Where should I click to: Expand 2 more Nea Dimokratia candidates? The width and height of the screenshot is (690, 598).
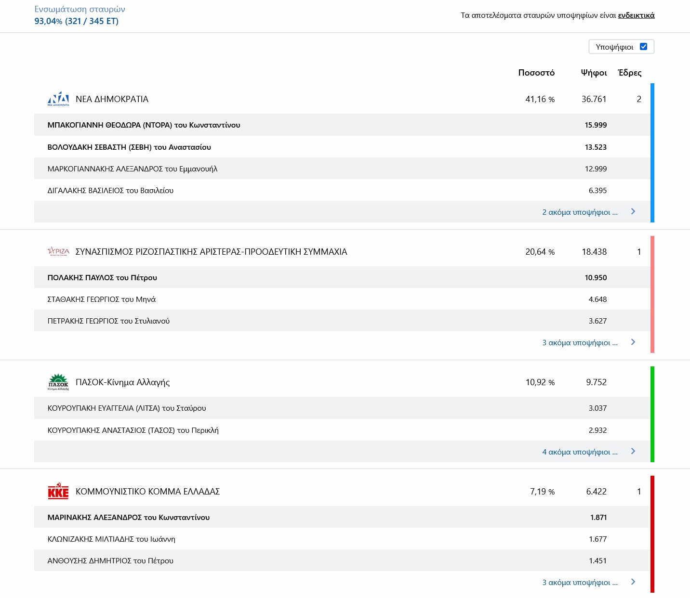[580, 212]
